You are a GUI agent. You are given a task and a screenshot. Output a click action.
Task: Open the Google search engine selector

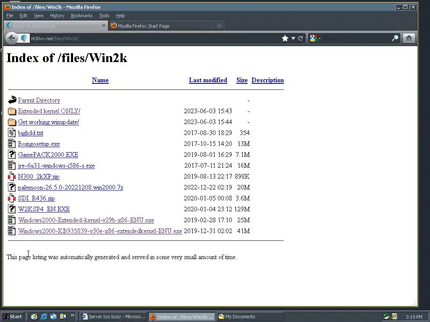[315, 38]
